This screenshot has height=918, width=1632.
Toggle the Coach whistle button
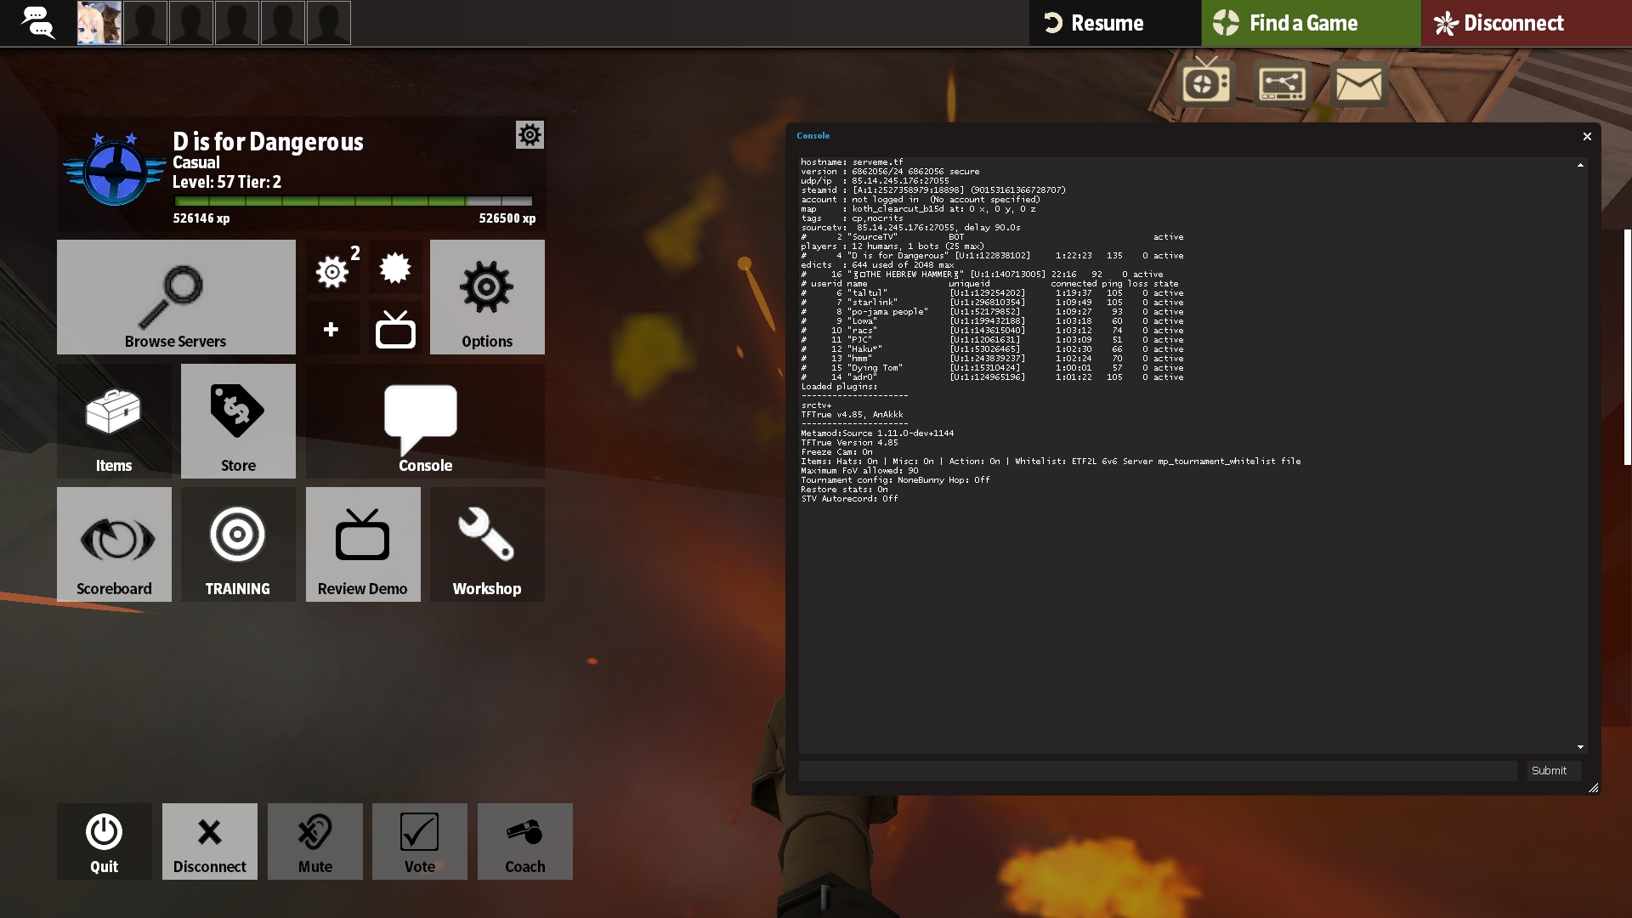tap(525, 841)
